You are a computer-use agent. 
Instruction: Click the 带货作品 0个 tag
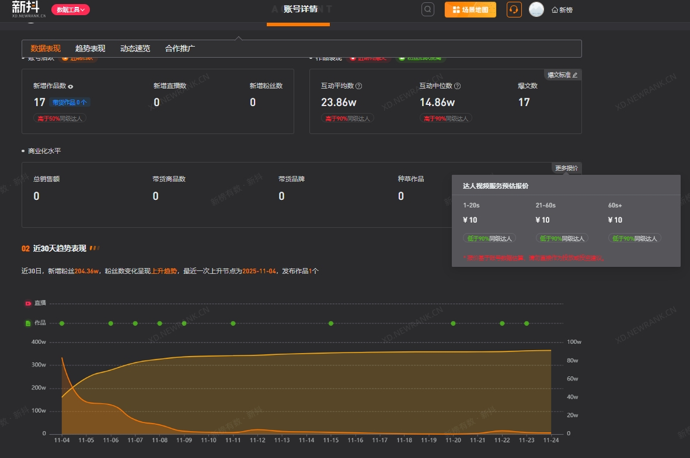(69, 103)
